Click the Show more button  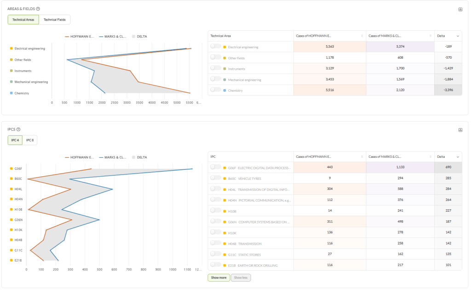click(218, 278)
